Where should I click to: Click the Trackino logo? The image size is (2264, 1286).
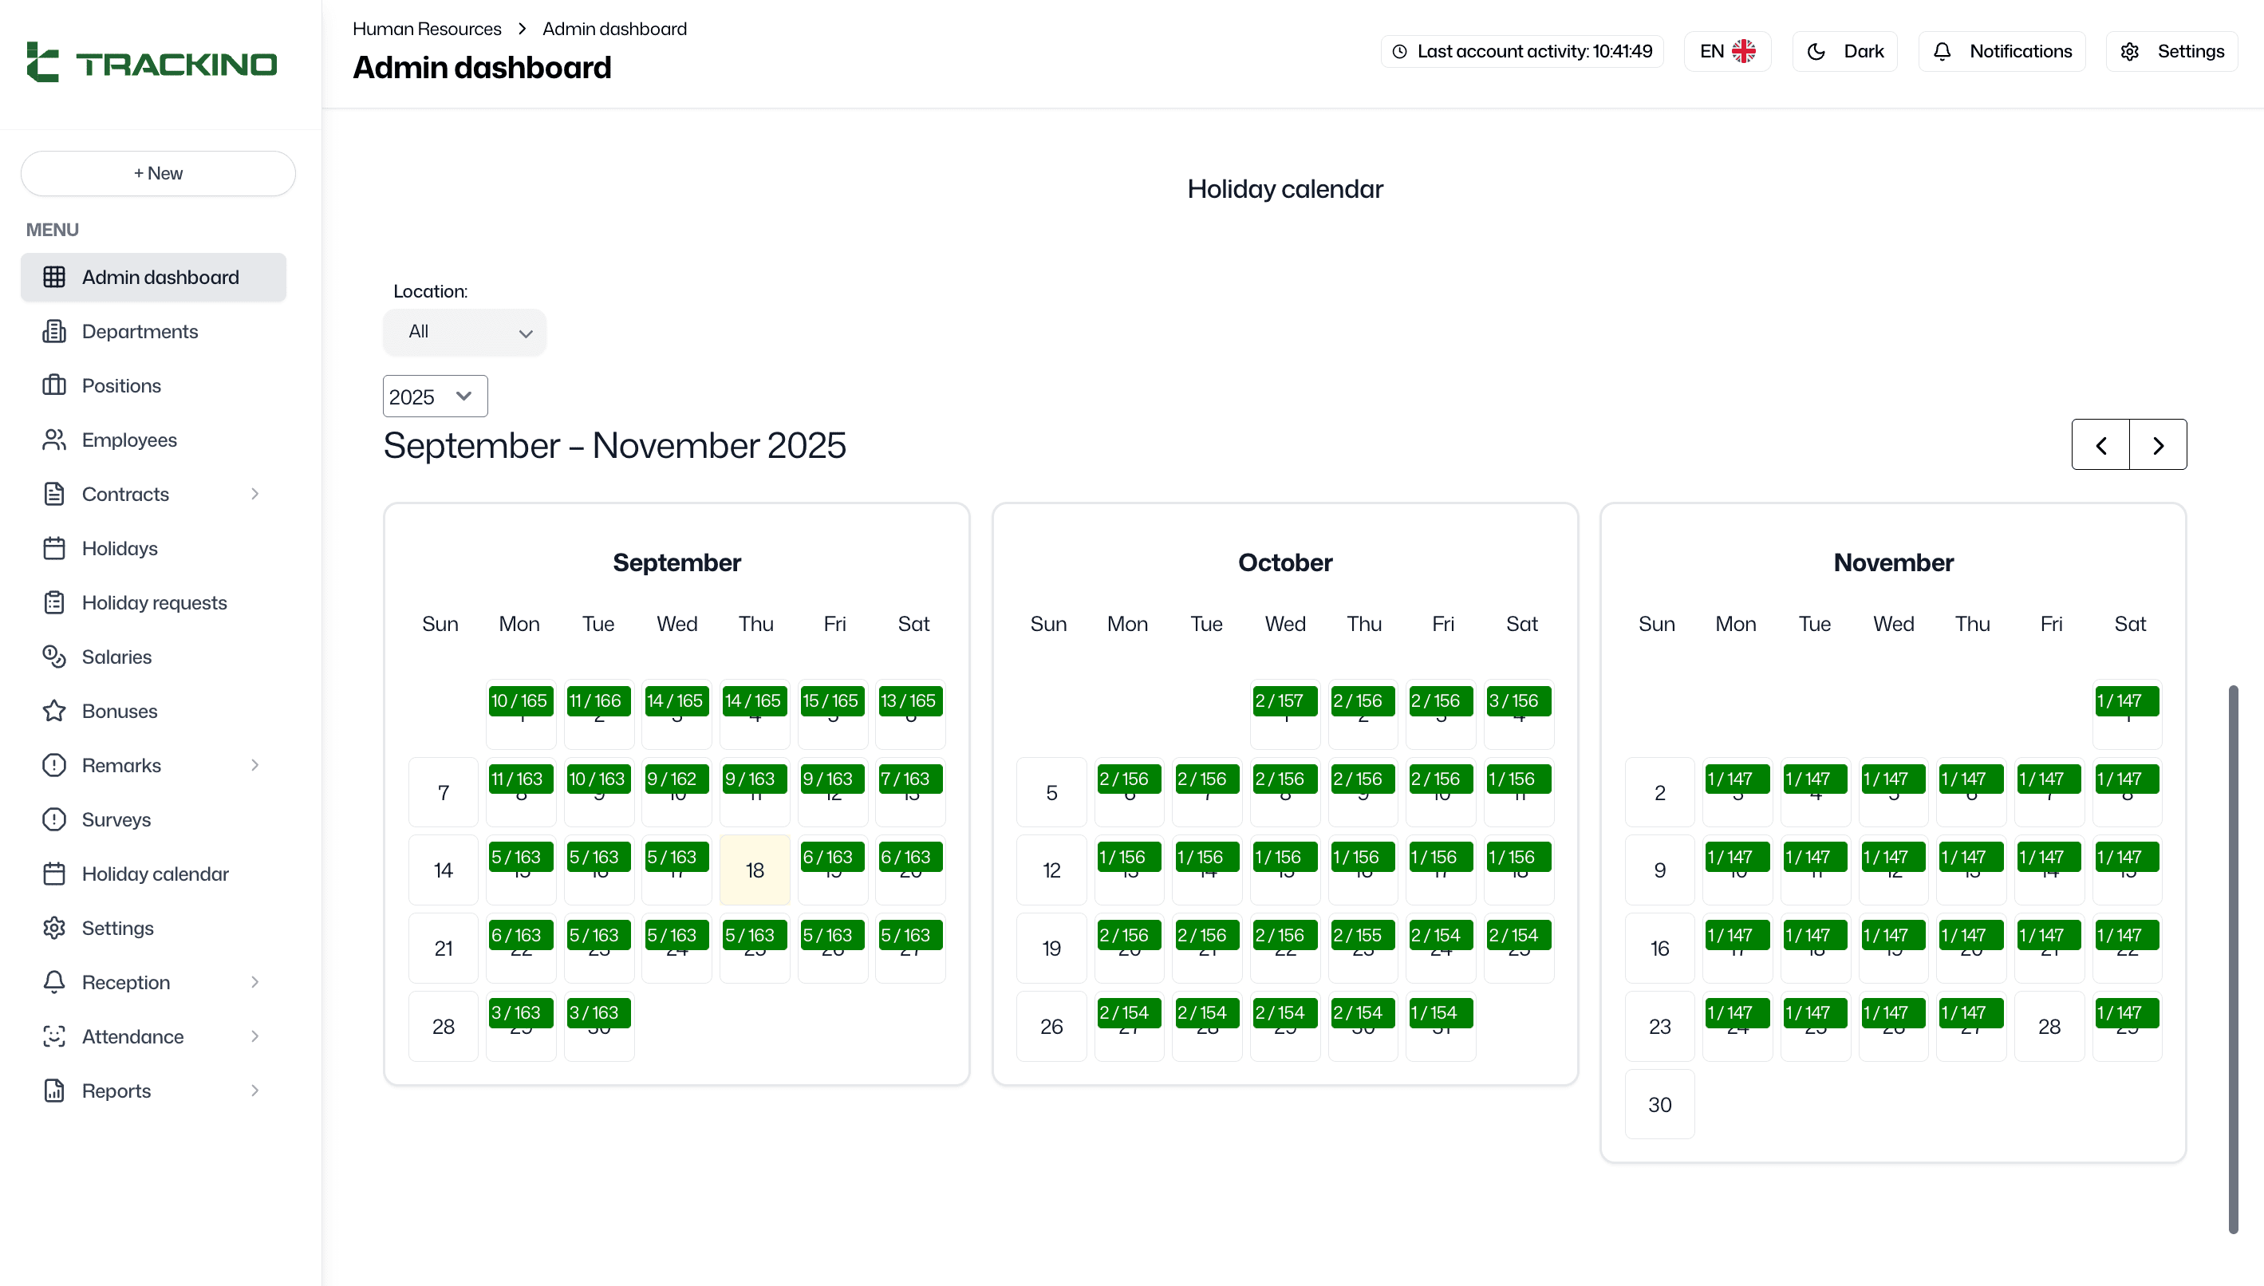tap(152, 64)
